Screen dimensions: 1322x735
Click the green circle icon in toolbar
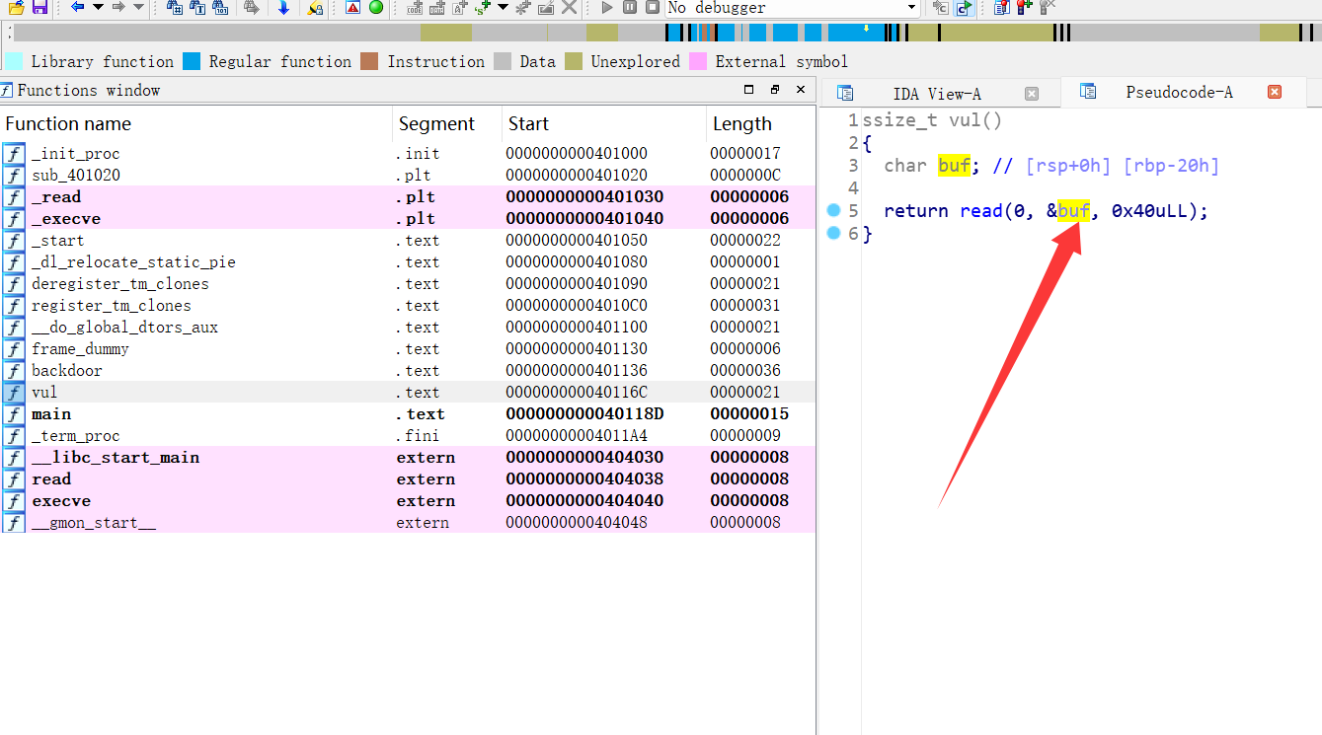(376, 8)
